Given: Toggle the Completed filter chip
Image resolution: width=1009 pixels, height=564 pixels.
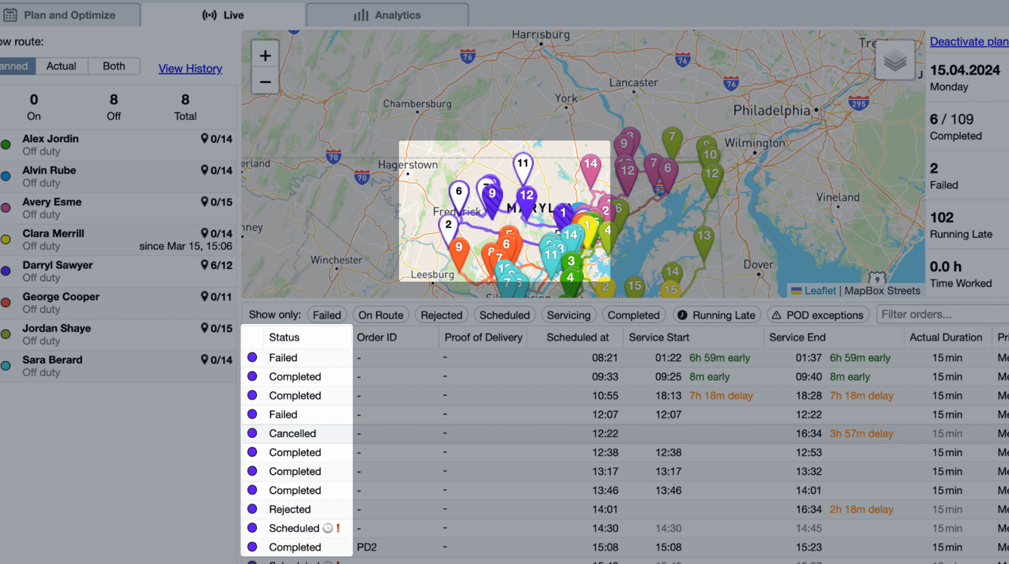Looking at the screenshot, I should [633, 315].
